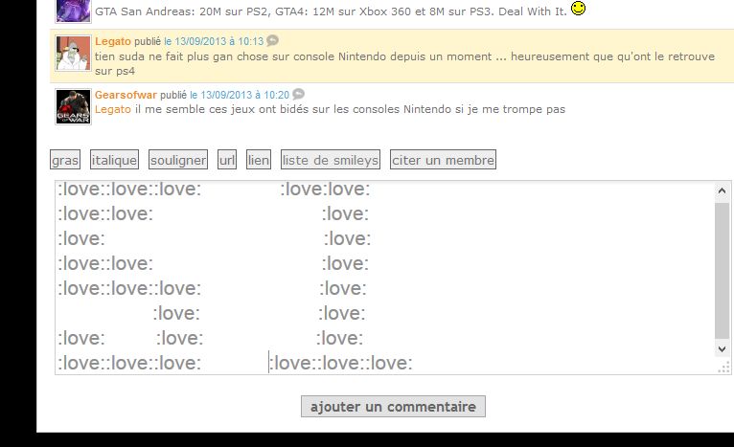Viewport: 734px width, 447px height.
Task: Click the reply bubble icon on Legato's comment
Action: click(x=272, y=40)
